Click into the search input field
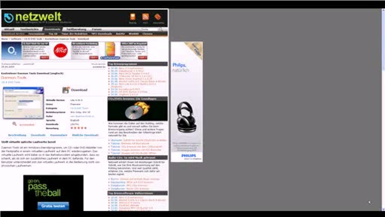Screen dimensions: 385x217 pyautogui.click(x=149, y=29)
